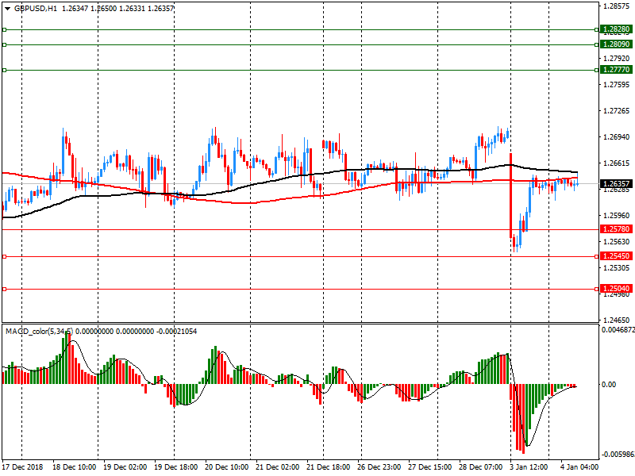Select the 20 Dec 10:00 time label

tap(225, 467)
